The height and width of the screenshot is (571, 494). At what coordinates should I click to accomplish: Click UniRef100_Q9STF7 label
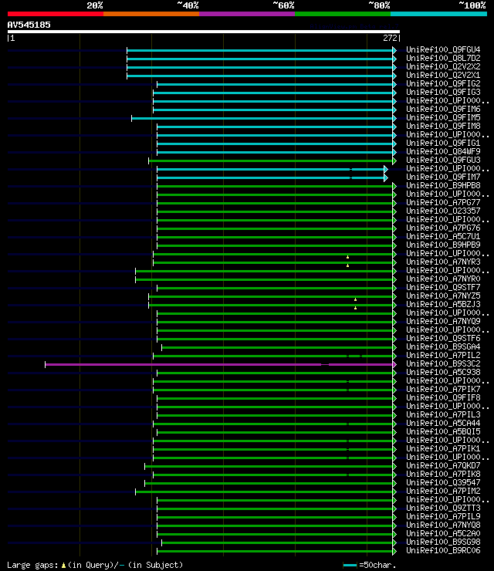(x=443, y=287)
